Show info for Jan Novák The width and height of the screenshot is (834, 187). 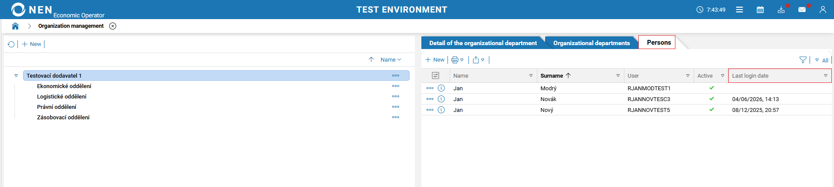pyautogui.click(x=441, y=99)
